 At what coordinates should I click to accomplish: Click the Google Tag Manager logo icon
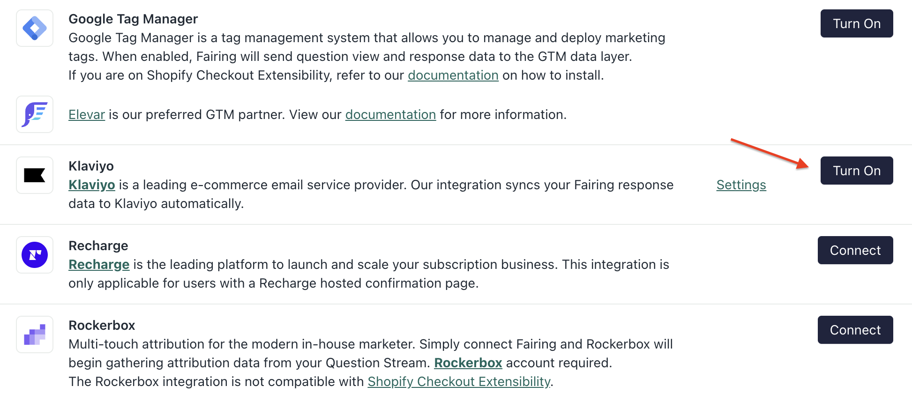coord(35,28)
